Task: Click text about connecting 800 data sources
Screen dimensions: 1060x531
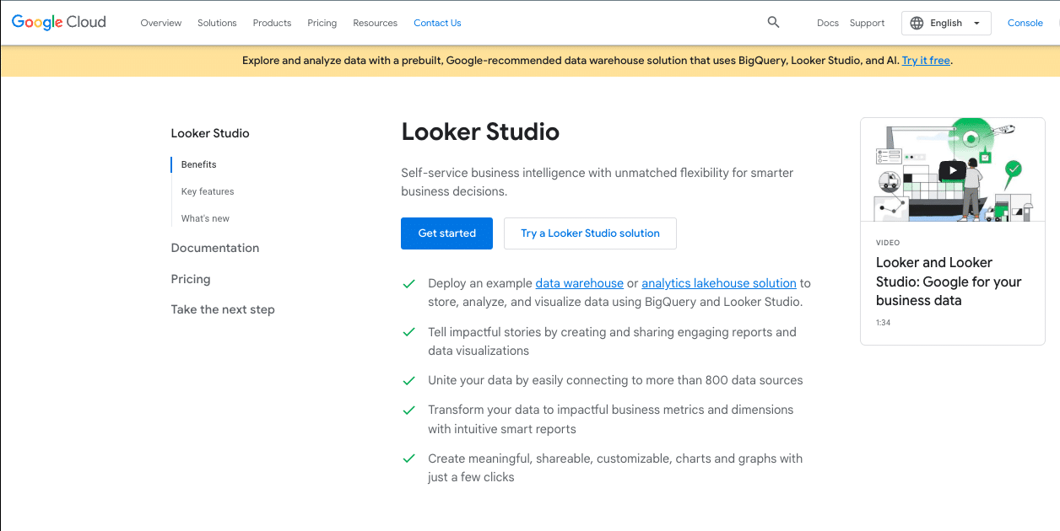Action: (615, 380)
